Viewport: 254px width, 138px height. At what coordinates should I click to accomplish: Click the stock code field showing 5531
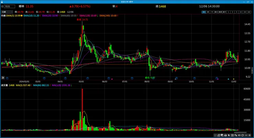pos(10,6)
